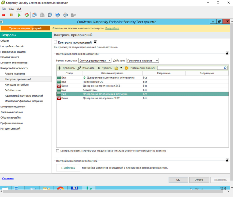The image size is (233, 197).
Task: Click status icon of Доверенные приложения ZGB rule
Action: pos(59,86)
